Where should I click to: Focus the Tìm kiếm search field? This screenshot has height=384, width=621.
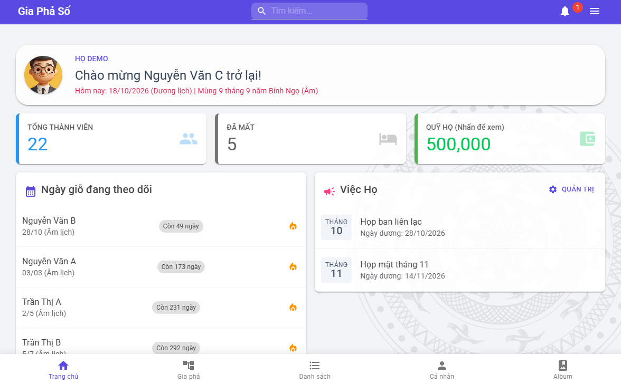coord(309,11)
